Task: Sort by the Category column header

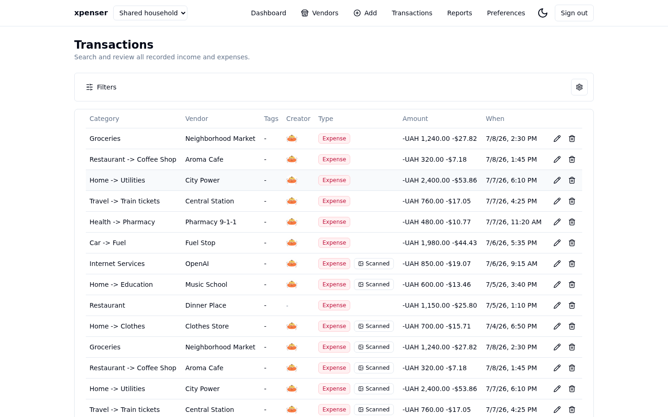Action: (x=104, y=119)
